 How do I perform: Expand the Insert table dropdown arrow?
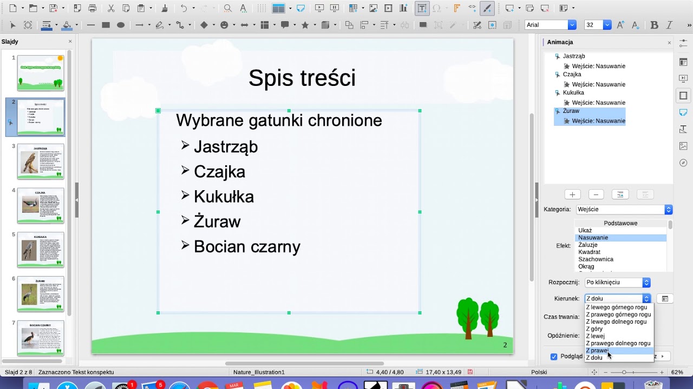coord(363,8)
